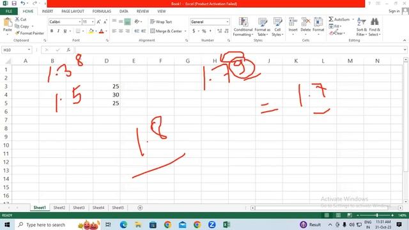
Task: Select the Format Painter brush
Action: coord(17,33)
